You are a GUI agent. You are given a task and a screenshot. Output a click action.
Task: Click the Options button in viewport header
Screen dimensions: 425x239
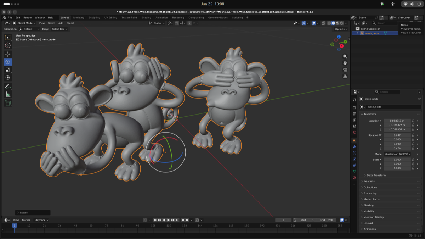point(341,29)
